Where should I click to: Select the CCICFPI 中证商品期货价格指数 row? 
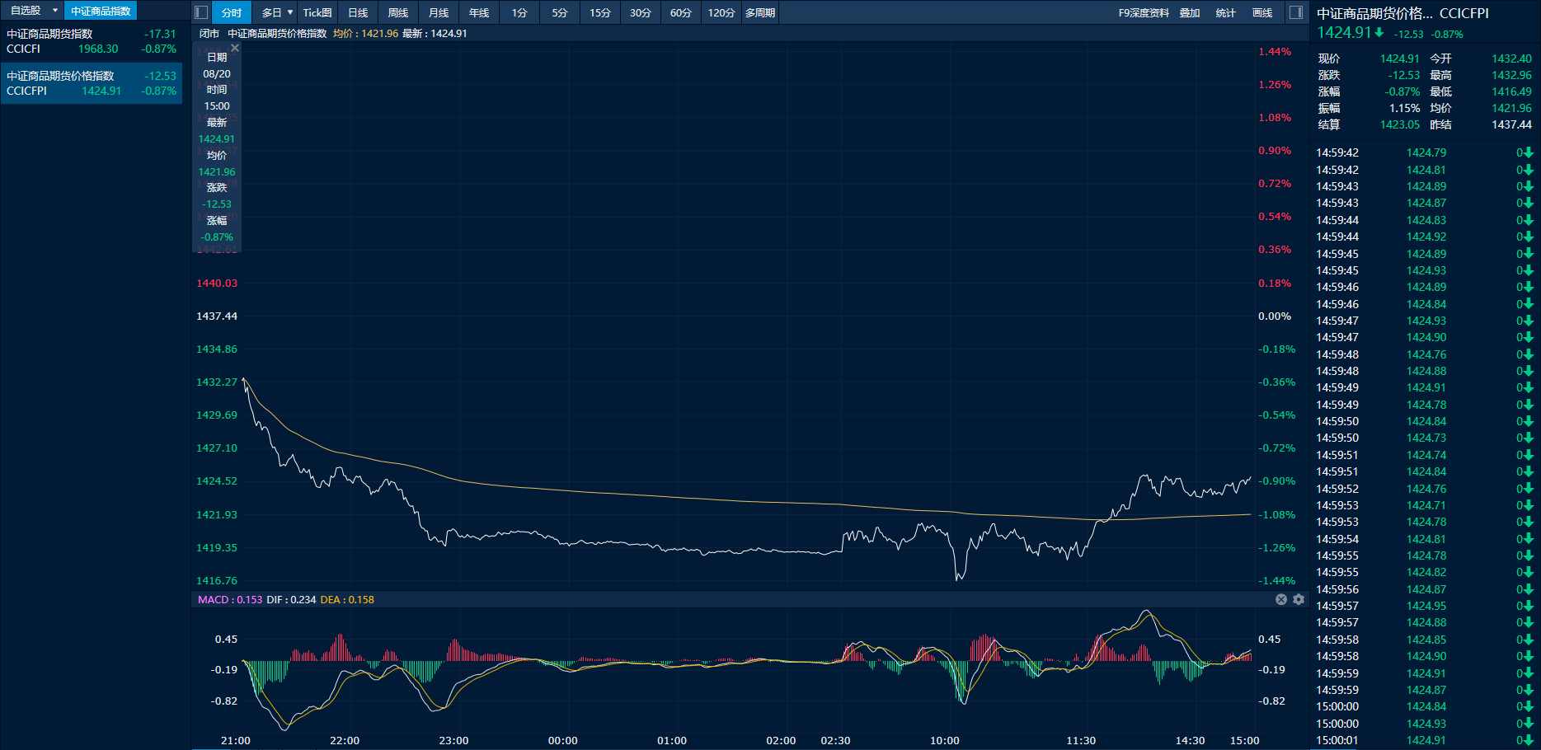tap(92, 83)
